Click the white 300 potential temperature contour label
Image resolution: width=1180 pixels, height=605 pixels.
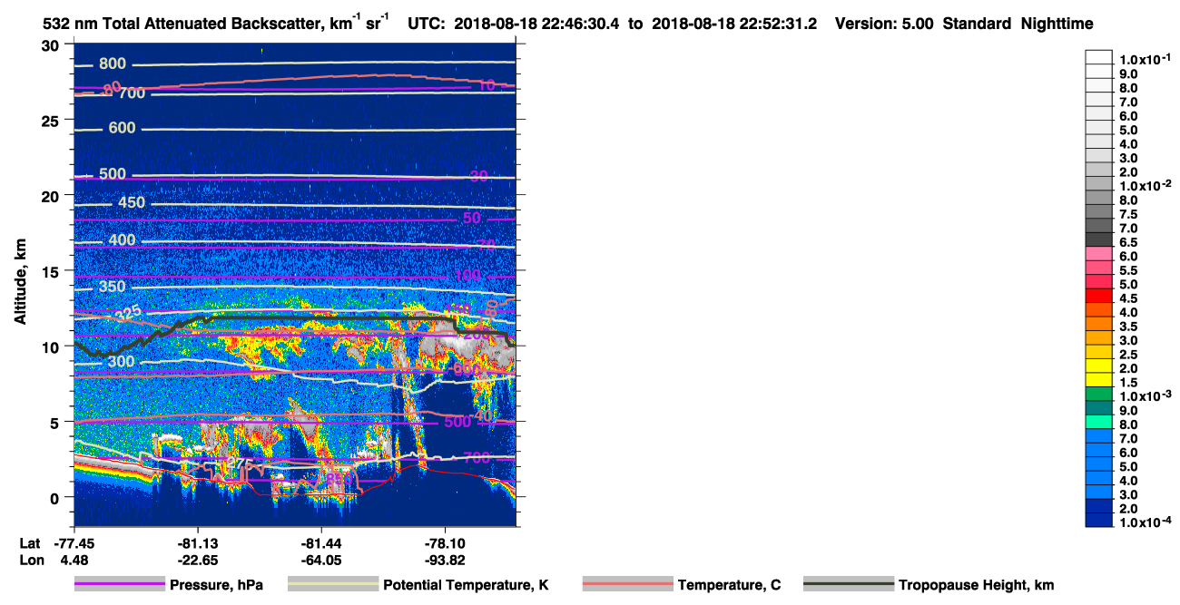click(121, 362)
